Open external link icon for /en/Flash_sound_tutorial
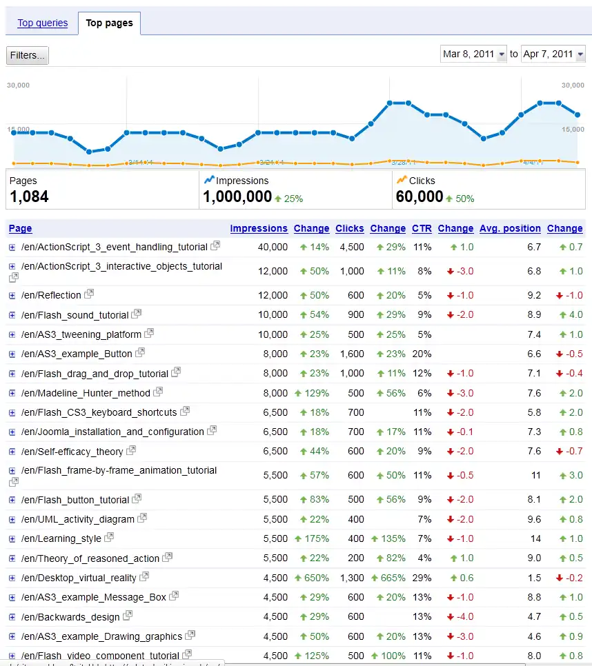This screenshot has height=666, width=592. [x=136, y=314]
